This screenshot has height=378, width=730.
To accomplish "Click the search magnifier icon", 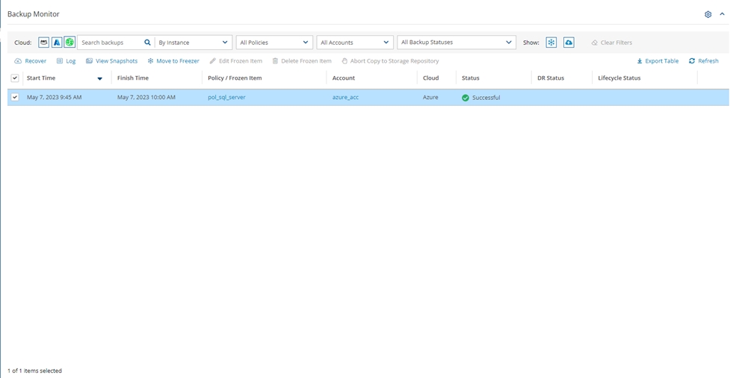I will click(147, 42).
